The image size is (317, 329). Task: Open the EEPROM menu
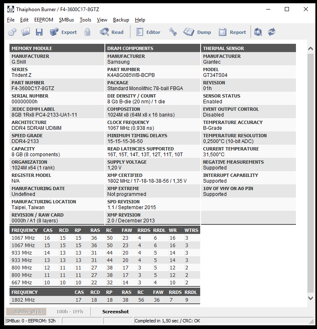click(x=44, y=20)
